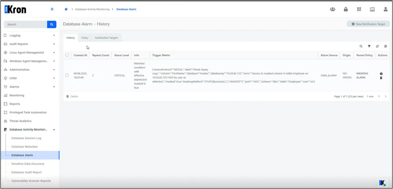The image size is (393, 189).
Task: Open Kron chat widget icon
Action: click(382, 183)
